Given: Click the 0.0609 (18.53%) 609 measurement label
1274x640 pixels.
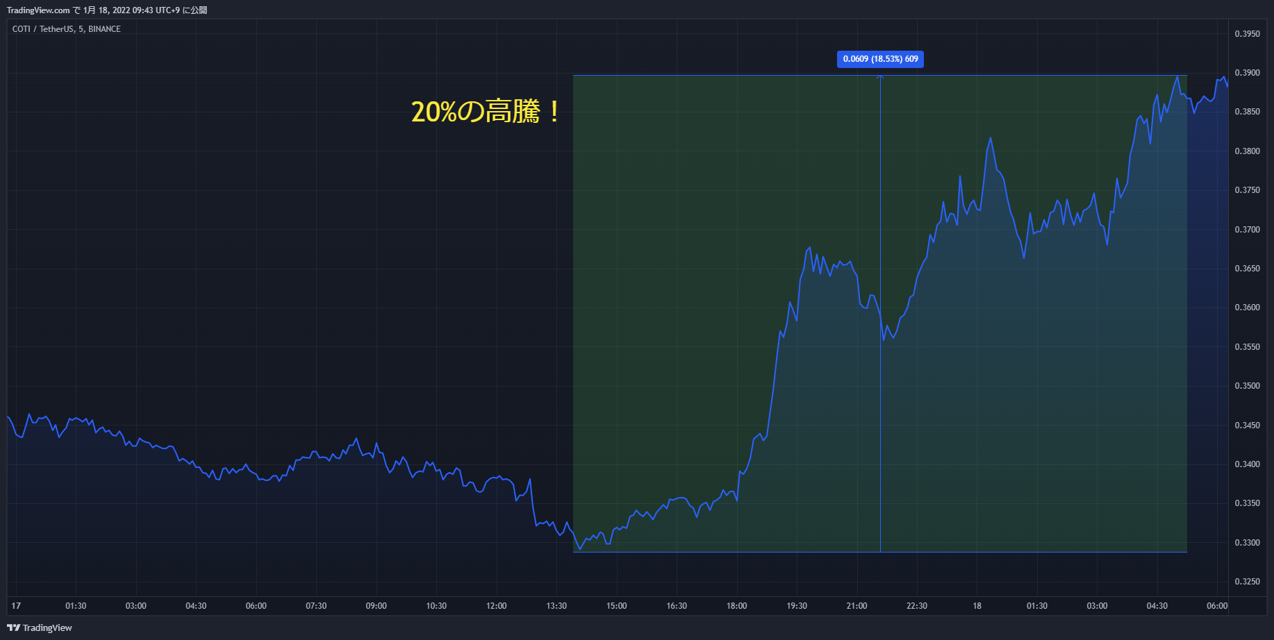Looking at the screenshot, I should pyautogui.click(x=880, y=59).
